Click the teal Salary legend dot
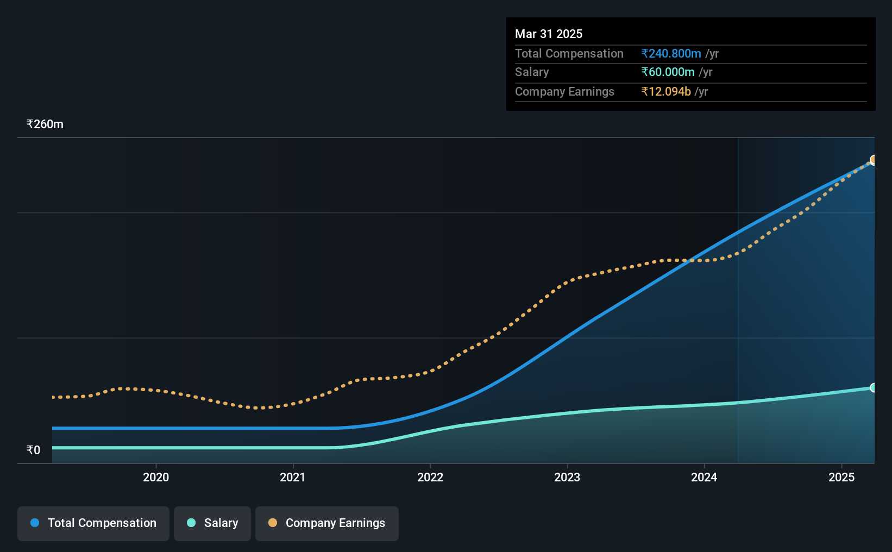The height and width of the screenshot is (552, 892). 191,523
